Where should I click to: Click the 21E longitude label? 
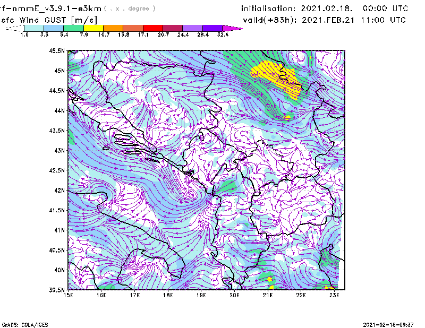coord(268,295)
